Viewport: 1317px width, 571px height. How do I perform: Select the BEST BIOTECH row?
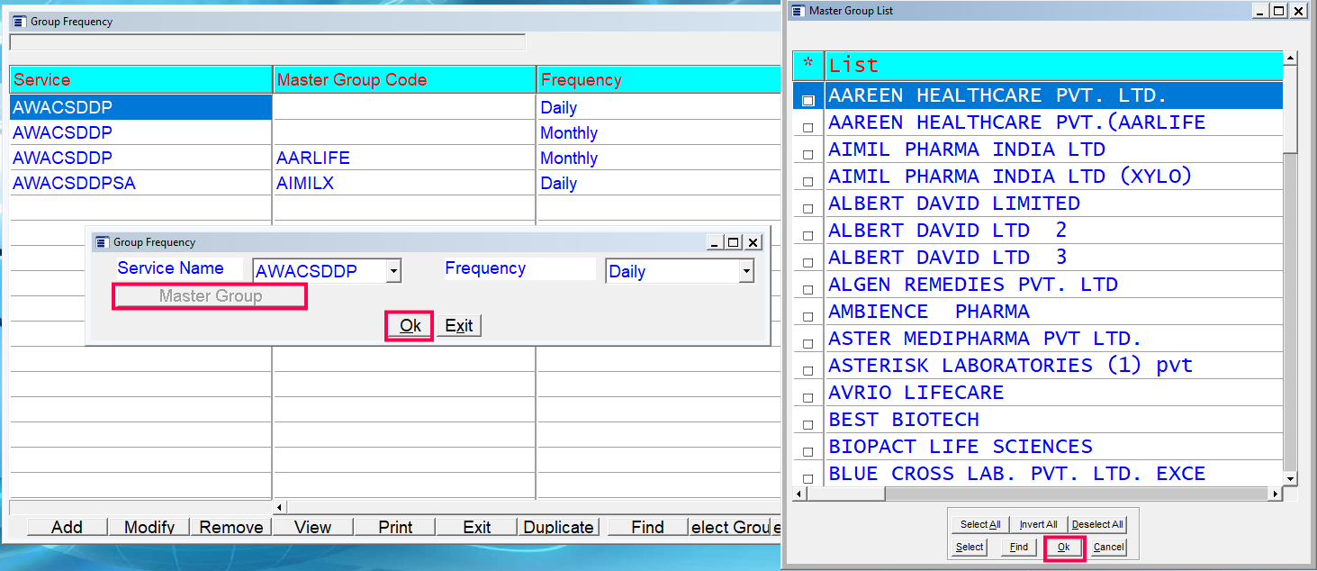(1053, 420)
